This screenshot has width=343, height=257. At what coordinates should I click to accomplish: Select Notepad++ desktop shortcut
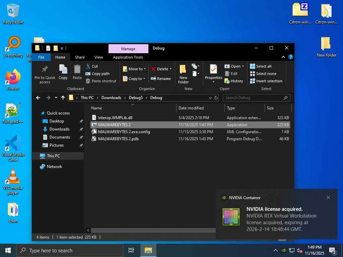pyautogui.click(x=13, y=113)
